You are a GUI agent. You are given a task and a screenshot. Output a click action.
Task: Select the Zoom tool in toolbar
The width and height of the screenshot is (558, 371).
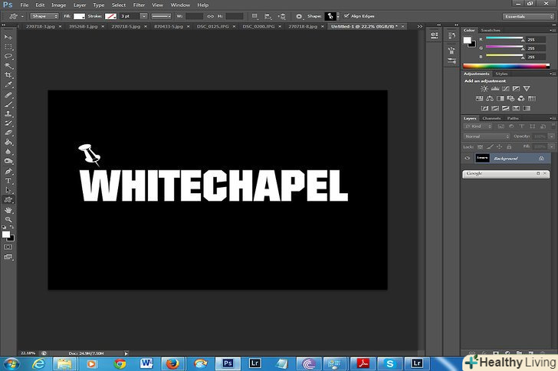point(9,219)
